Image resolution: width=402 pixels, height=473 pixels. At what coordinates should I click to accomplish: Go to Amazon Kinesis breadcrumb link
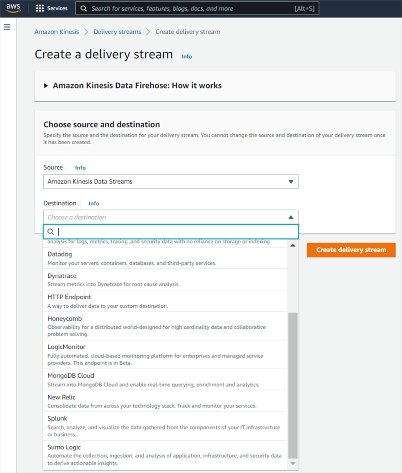coord(57,32)
